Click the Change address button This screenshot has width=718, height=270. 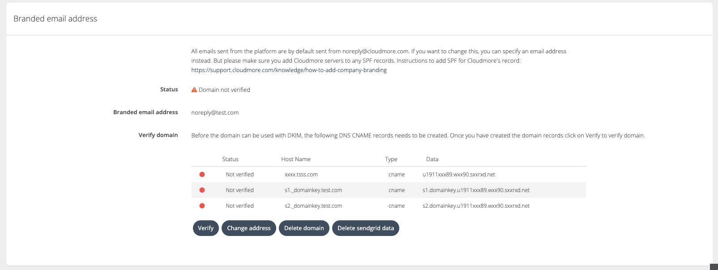coord(248,228)
